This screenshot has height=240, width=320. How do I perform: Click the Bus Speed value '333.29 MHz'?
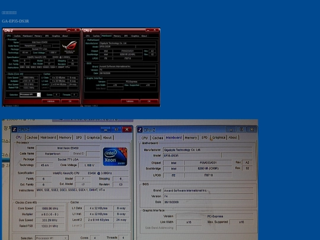(x=50, y=220)
